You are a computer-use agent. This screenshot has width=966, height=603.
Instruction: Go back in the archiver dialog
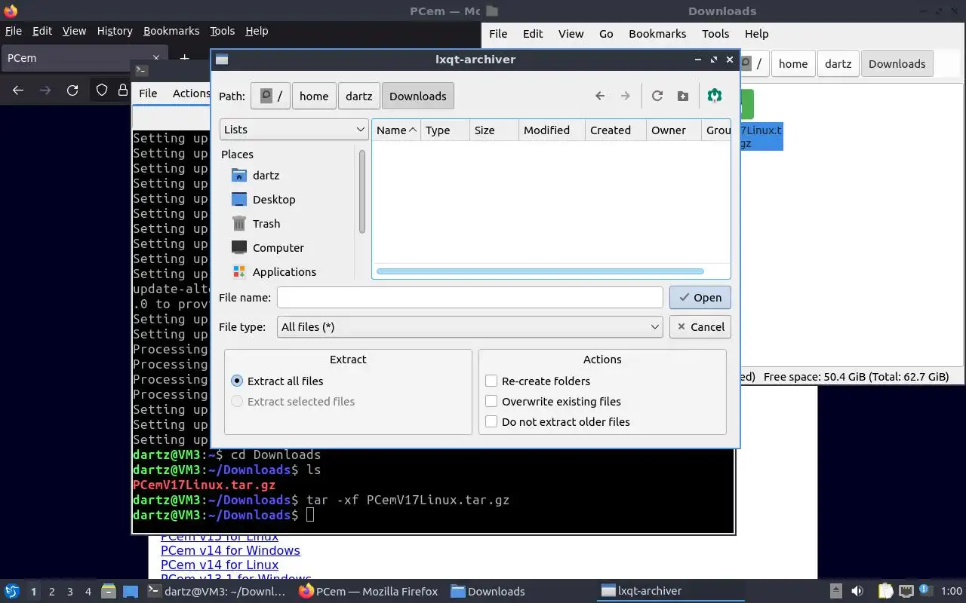point(600,96)
